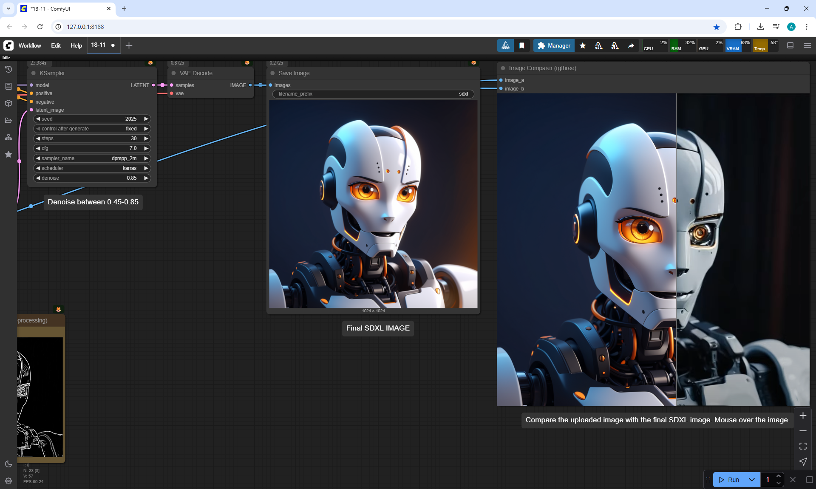The height and width of the screenshot is (489, 816).
Task: Zoom in canvas with plus icon
Action: (803, 416)
